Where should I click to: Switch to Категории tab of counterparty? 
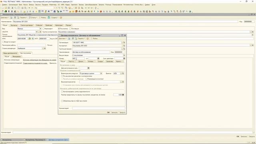pyautogui.click(x=59, y=25)
